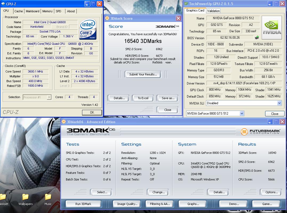Click Change under Settings in 3DMark06
287x213 pixels.
159,192
